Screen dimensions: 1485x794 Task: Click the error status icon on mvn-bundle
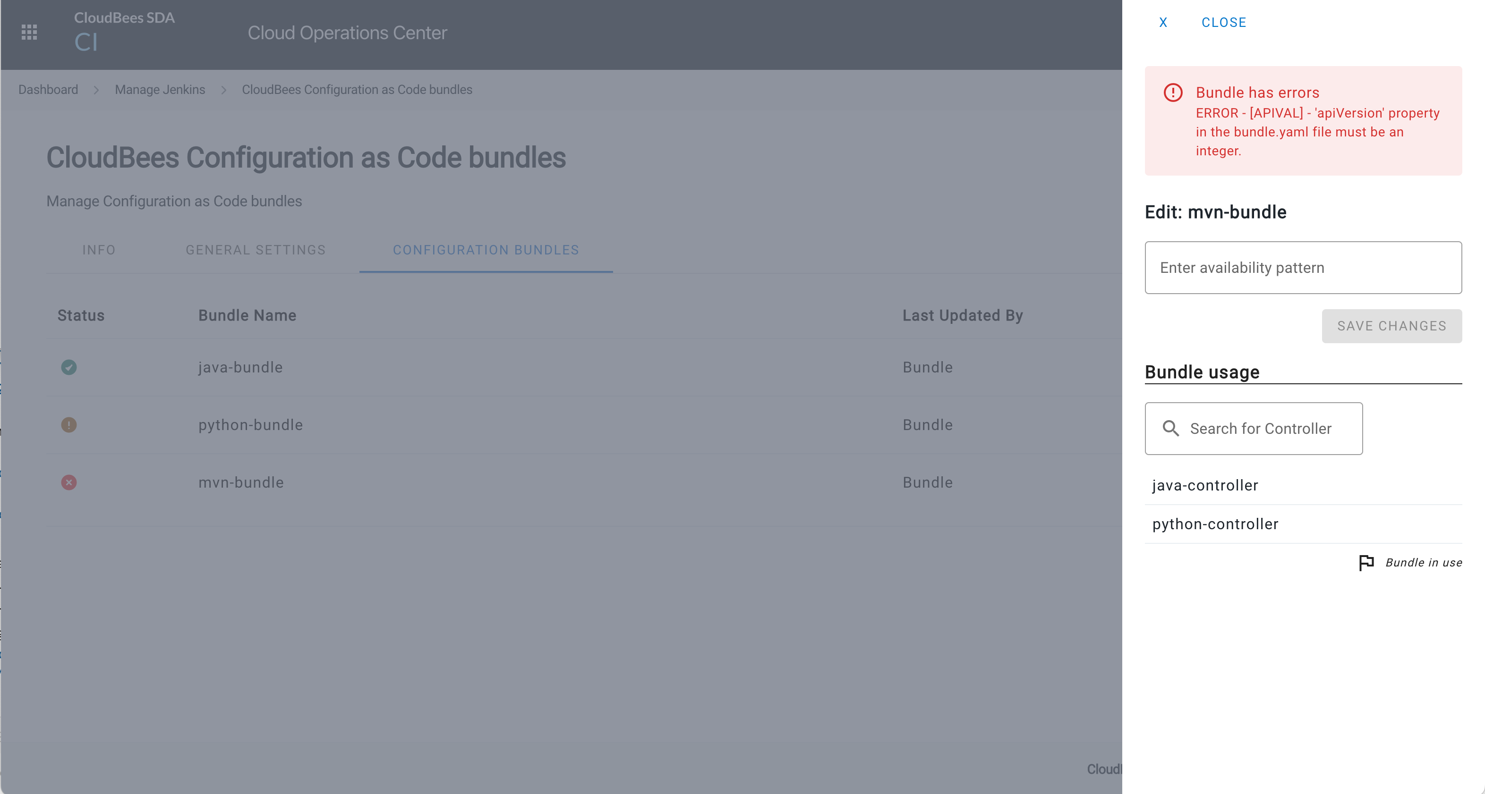pyautogui.click(x=69, y=482)
